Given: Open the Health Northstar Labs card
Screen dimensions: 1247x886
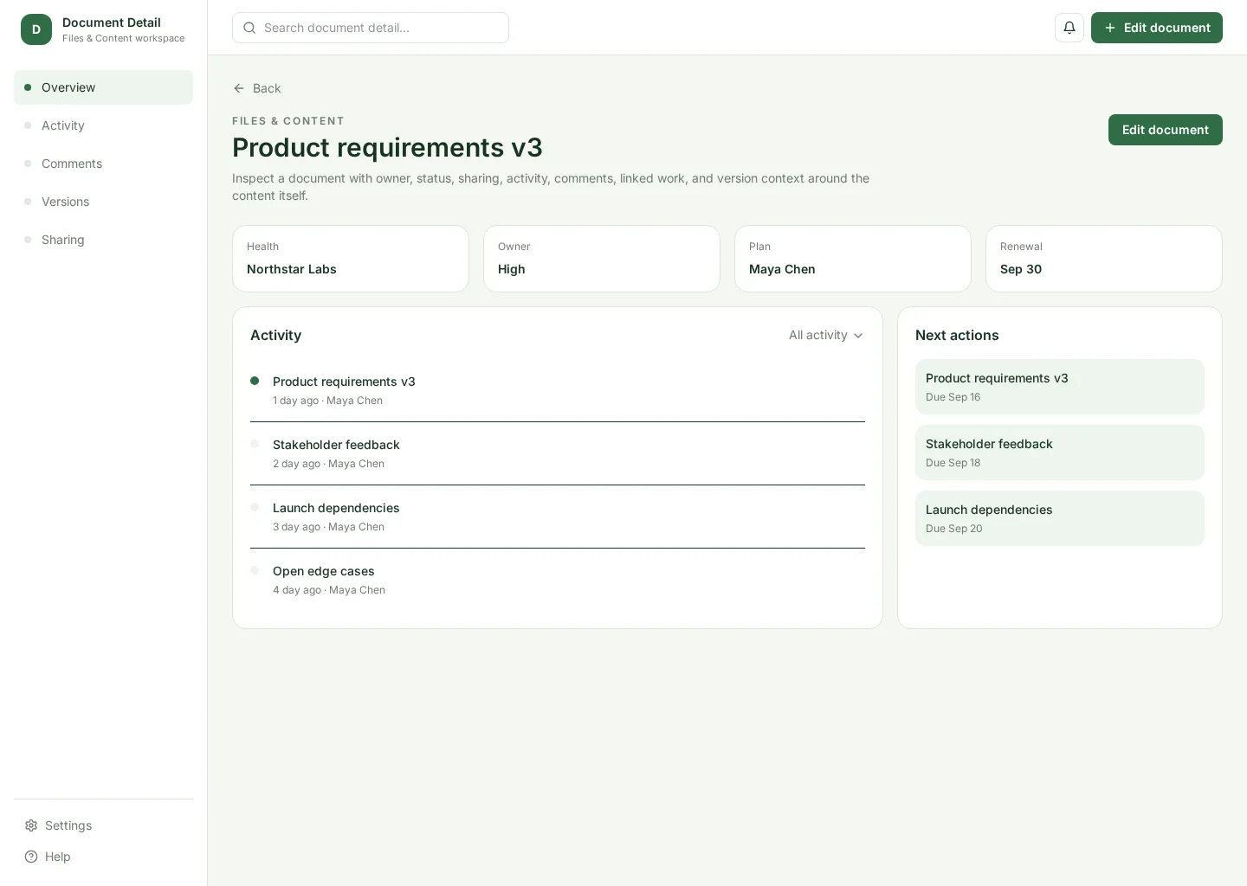Looking at the screenshot, I should 351,259.
